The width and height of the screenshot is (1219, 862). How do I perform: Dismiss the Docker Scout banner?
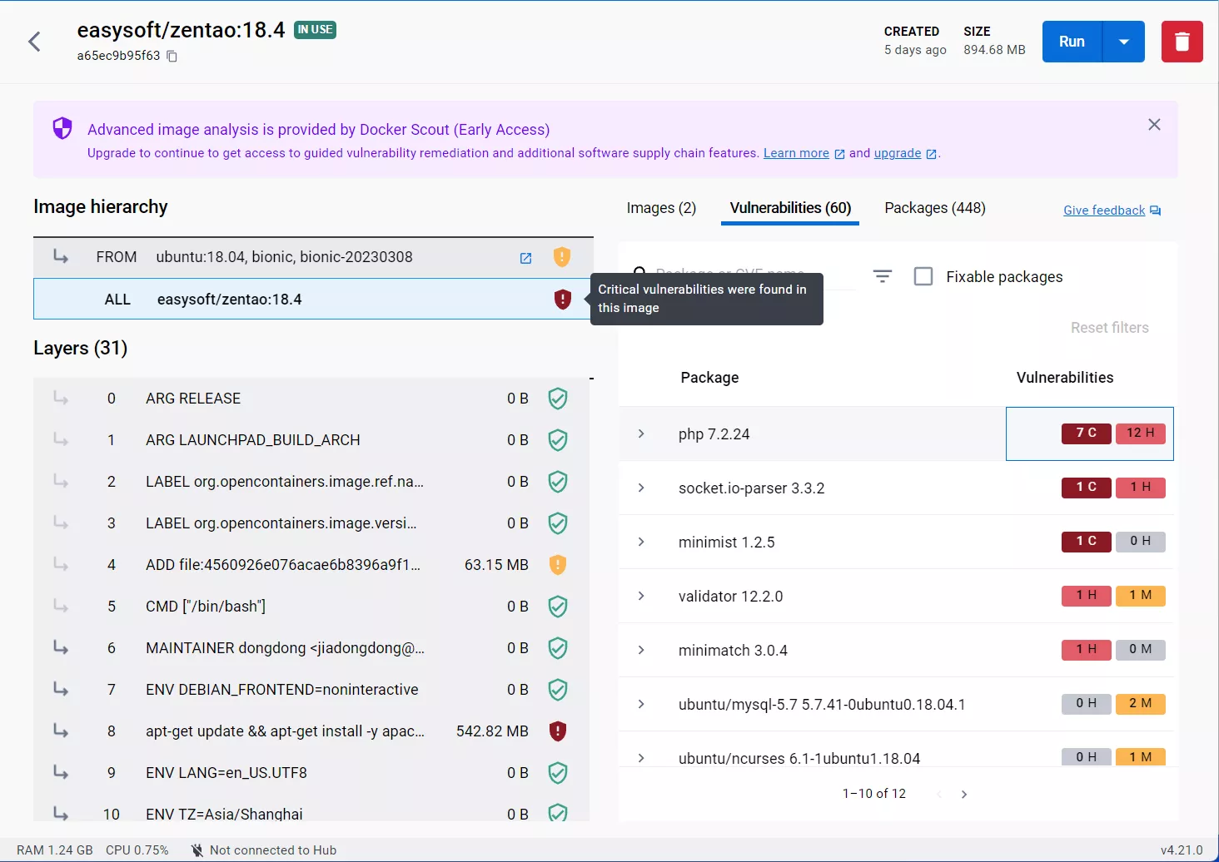click(x=1154, y=125)
